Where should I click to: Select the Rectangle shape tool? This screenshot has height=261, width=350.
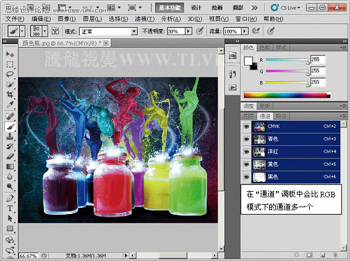(x=10, y=228)
